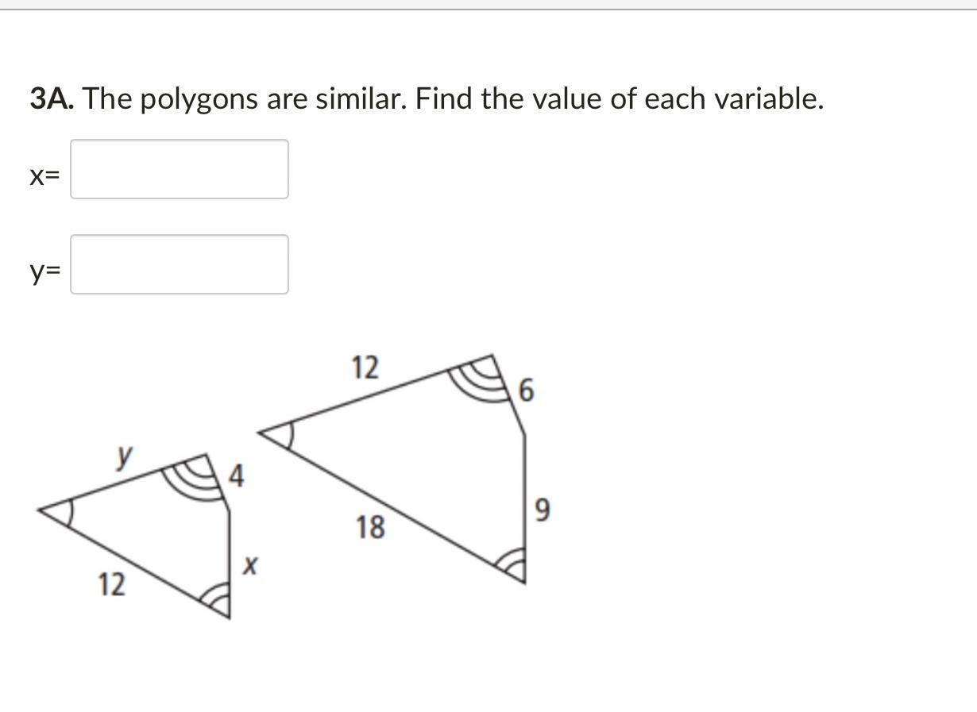The height and width of the screenshot is (712, 977).
Task: Click the x label beside small polygon
Action: (x=250, y=565)
